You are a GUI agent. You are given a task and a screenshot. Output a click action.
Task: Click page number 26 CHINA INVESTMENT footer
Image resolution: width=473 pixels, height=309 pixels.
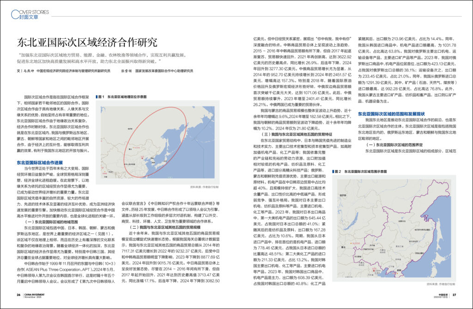coord(28,296)
